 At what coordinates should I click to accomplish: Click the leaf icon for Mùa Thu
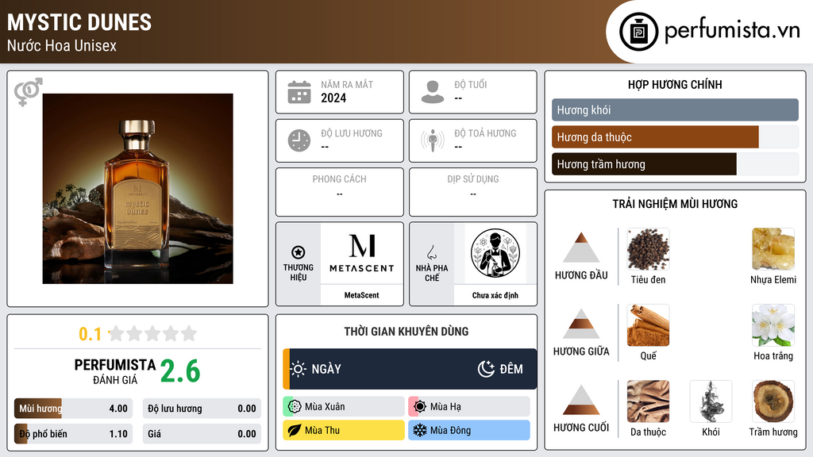tap(295, 430)
